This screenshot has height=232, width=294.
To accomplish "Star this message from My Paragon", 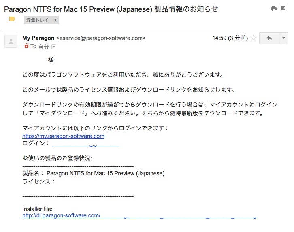I will coord(254,38).
